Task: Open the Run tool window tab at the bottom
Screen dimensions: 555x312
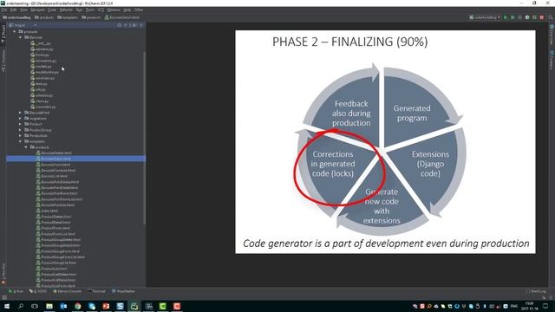Action: coord(16,291)
